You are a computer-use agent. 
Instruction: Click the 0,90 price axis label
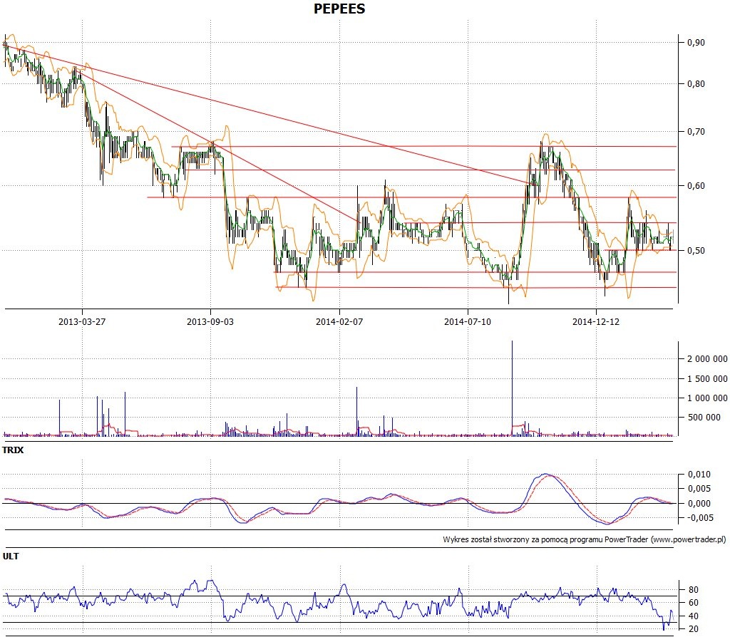click(696, 42)
